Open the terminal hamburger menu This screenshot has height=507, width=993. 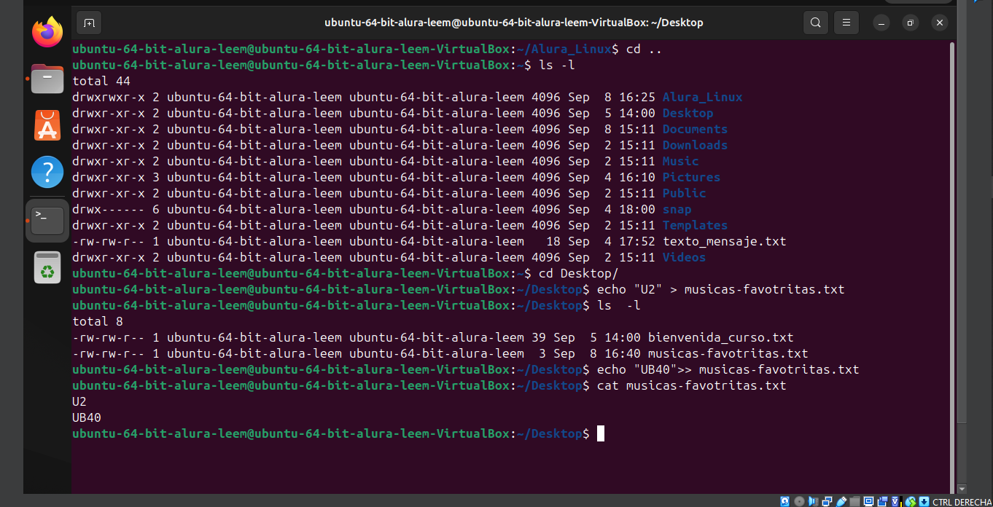click(846, 23)
